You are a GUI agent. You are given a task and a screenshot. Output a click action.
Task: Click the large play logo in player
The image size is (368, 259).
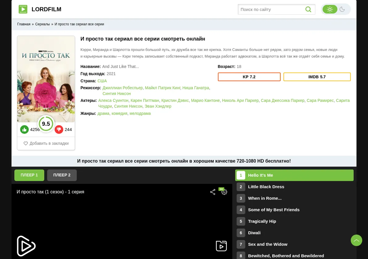pos(26,246)
